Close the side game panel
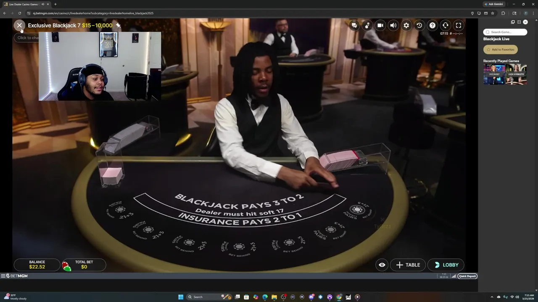538x302 pixels. click(x=525, y=22)
